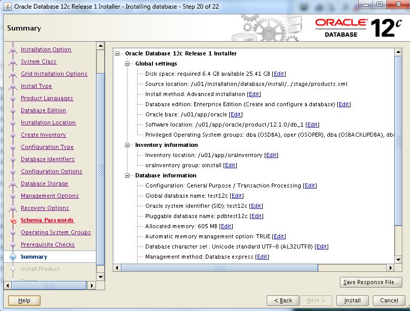Edit Automatic memory management option
Image resolution: width=410 pixels, height=311 pixels.
click(x=279, y=236)
